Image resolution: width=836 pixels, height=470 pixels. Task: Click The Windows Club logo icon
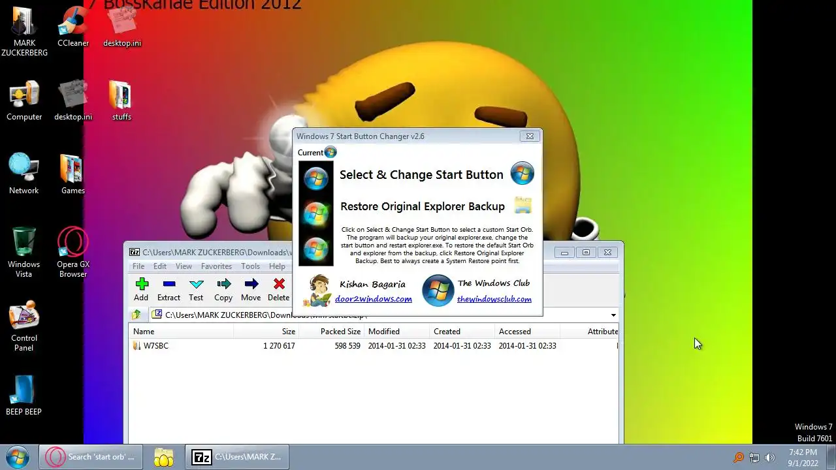(x=437, y=290)
